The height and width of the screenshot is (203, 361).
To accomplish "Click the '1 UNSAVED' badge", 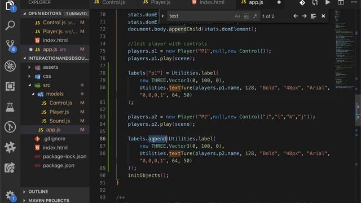I will click(x=76, y=14).
